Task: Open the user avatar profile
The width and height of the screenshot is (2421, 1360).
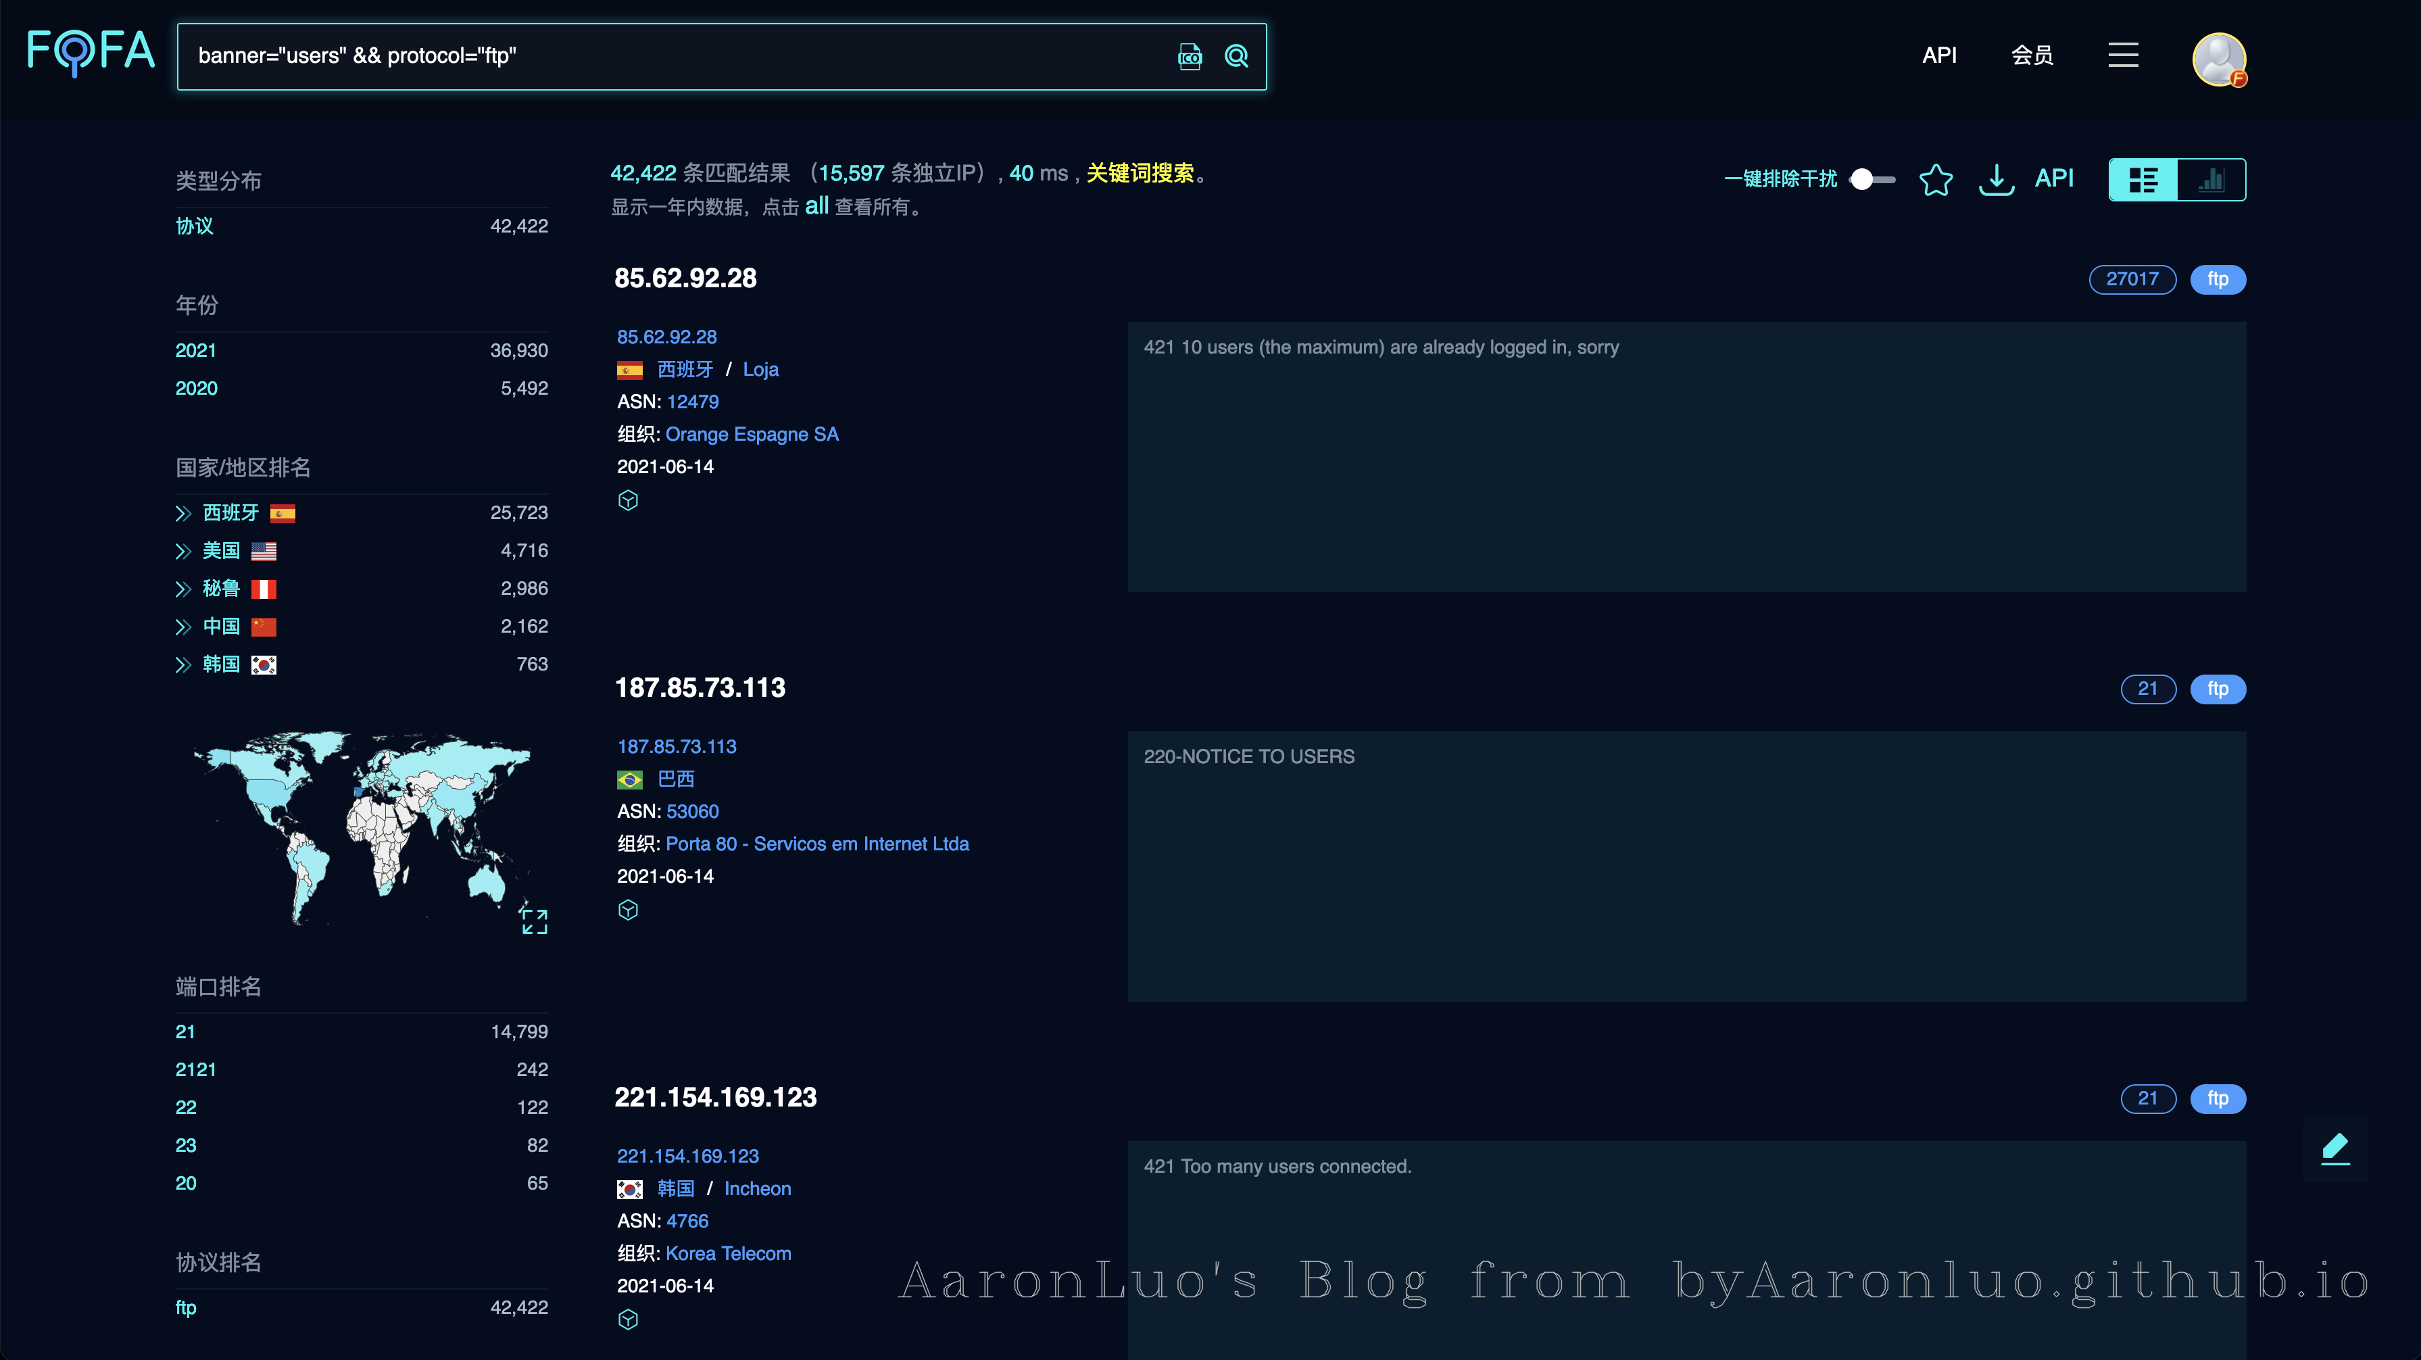Action: point(2219,58)
